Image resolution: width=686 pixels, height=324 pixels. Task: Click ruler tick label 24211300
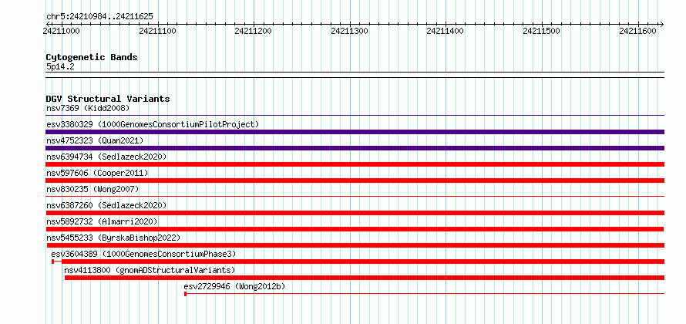pos(350,31)
